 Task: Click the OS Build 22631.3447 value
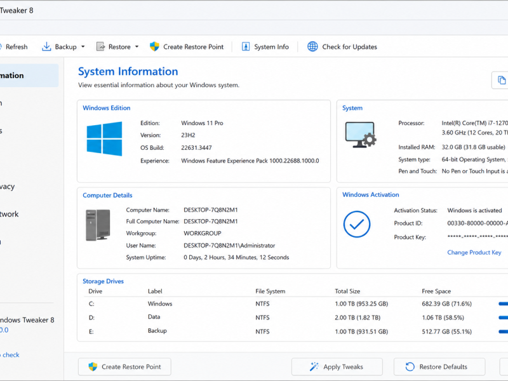pos(196,148)
